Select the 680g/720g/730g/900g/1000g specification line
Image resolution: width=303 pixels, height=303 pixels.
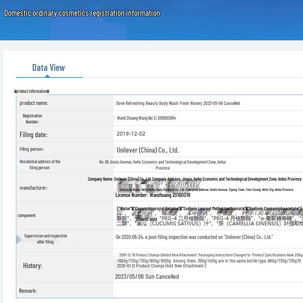click(209, 261)
